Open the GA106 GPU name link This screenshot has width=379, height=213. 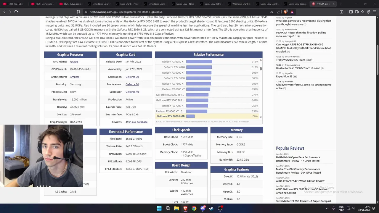point(74,62)
